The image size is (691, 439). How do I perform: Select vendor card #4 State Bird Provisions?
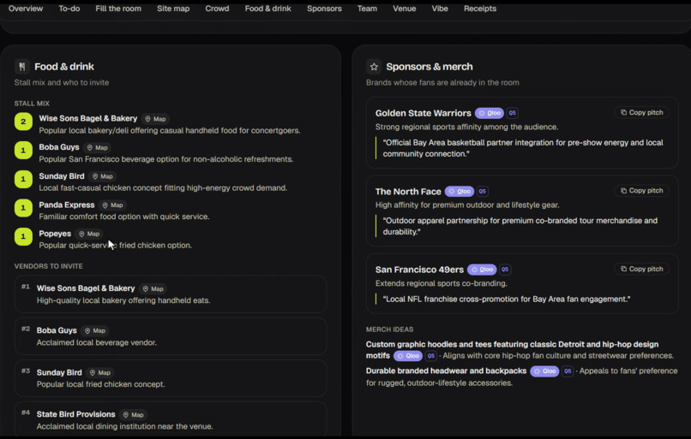171,419
